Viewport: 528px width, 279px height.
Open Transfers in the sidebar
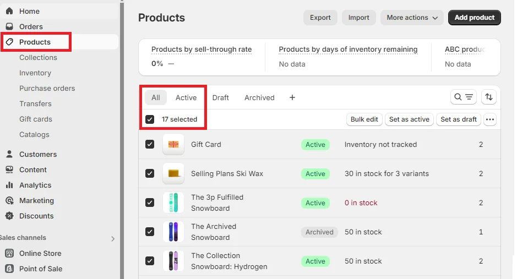coord(35,103)
